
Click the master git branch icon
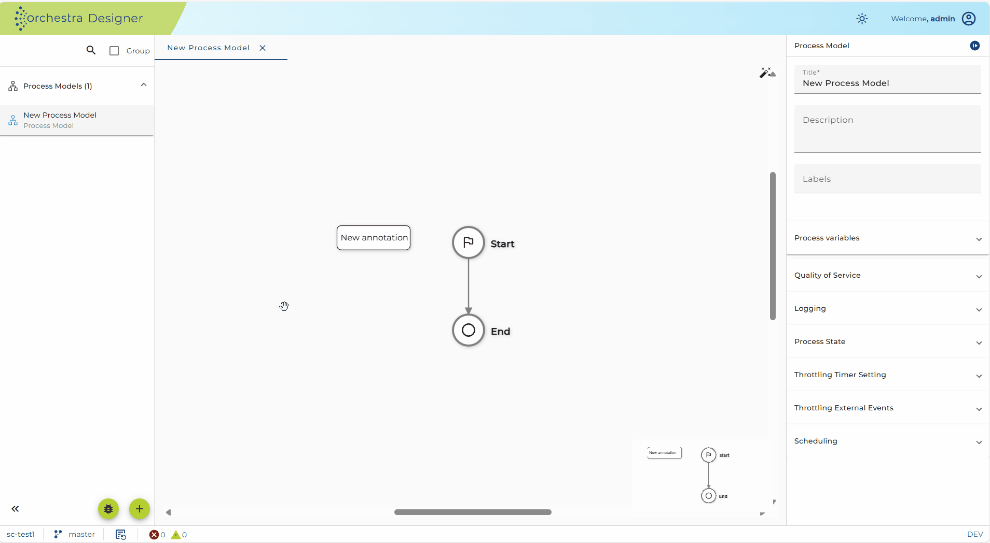tap(58, 534)
